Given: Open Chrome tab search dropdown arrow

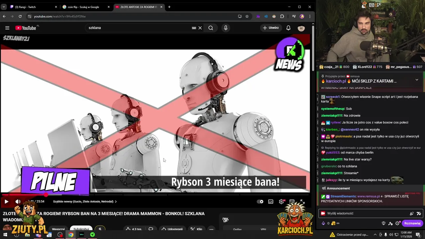Looking at the screenshot, I should [x=4, y=7].
